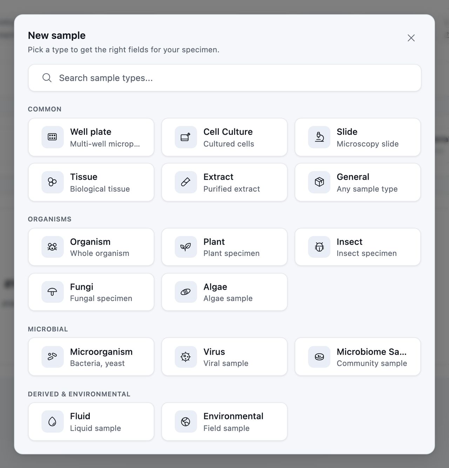This screenshot has height=468, width=449.
Task: Select the Insect bug icon
Action: click(319, 247)
